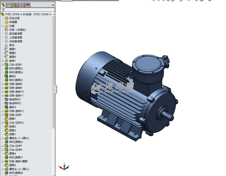Open the DisplayManager color ball tab
Image resolution: width=226 pixels, height=176 pixels.
click(x=27, y=5)
